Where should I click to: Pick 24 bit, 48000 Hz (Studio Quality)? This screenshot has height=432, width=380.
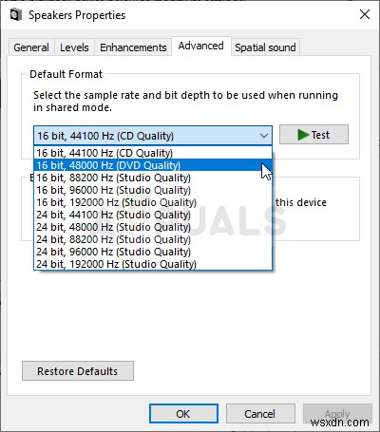coord(153,227)
